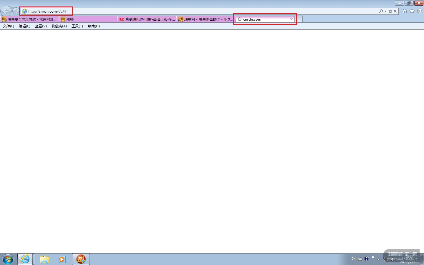Stop loading the page
This screenshot has height=265, width=424.
(x=395, y=11)
